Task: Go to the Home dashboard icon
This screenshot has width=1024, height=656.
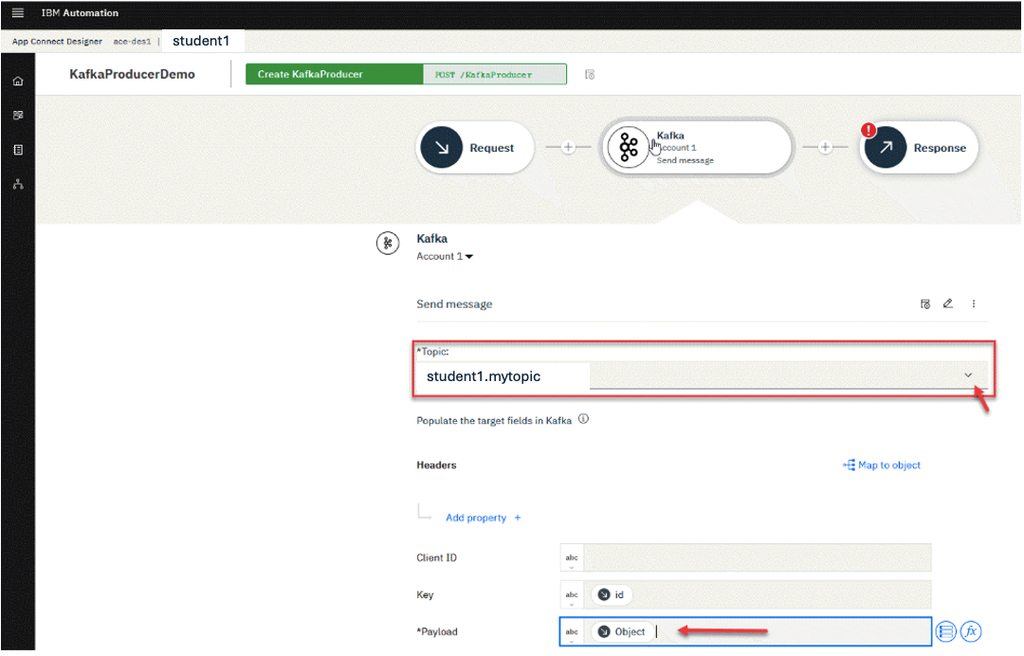Action: pyautogui.click(x=17, y=81)
